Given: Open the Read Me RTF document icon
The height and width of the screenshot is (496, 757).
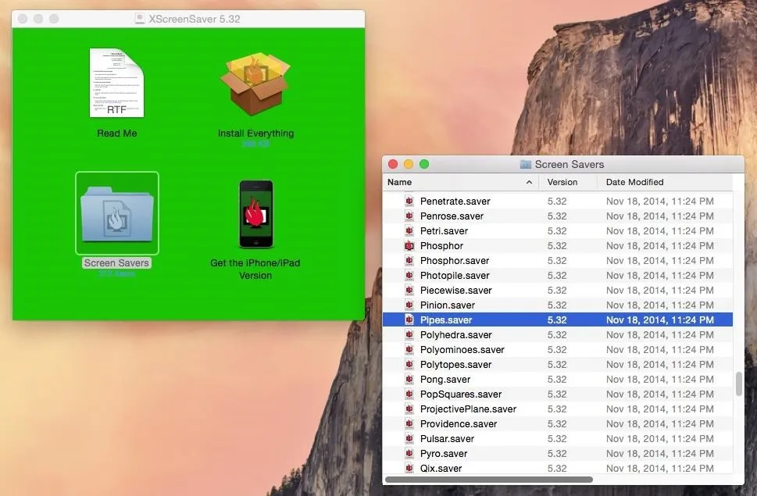Looking at the screenshot, I should (x=116, y=83).
